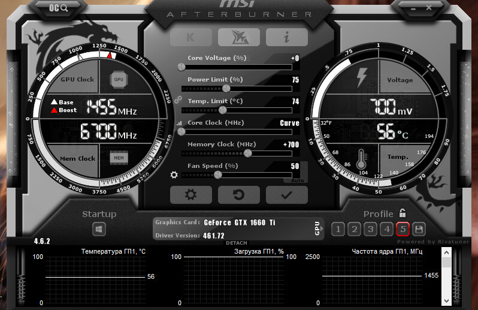The height and width of the screenshot is (310, 478).
Task: Select profile 4
Action: 386,229
